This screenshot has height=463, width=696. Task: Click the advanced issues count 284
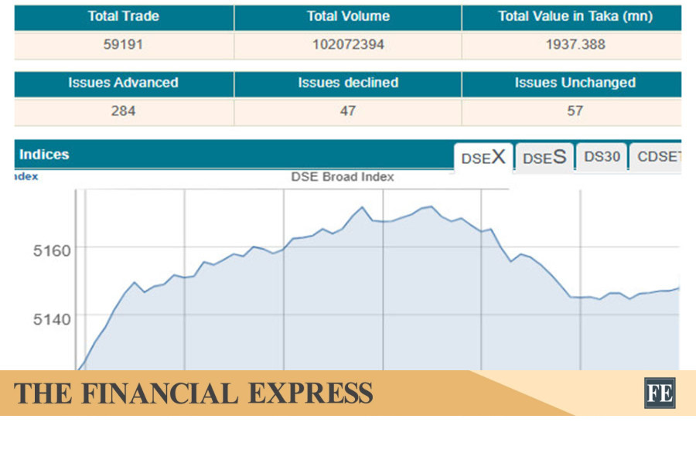123,111
